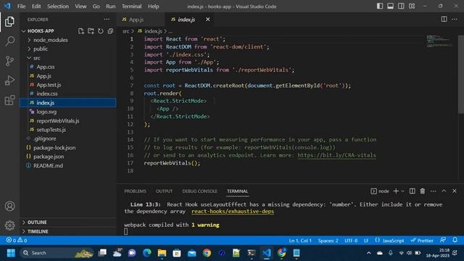This screenshot has width=464, height=261.
Task: Switch to the PROBLEMS panel tab
Action: pyautogui.click(x=136, y=191)
